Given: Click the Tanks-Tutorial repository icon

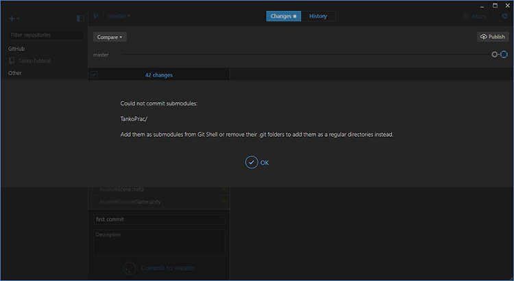Looking at the screenshot, I should (12, 61).
